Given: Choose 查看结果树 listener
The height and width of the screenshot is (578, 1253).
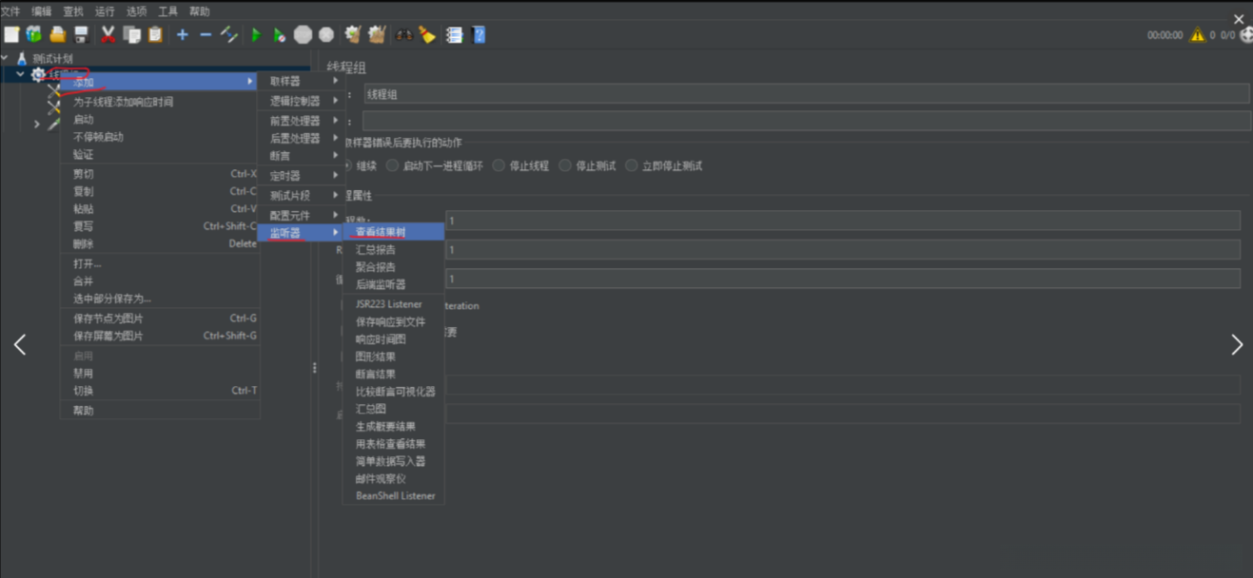Looking at the screenshot, I should point(393,232).
